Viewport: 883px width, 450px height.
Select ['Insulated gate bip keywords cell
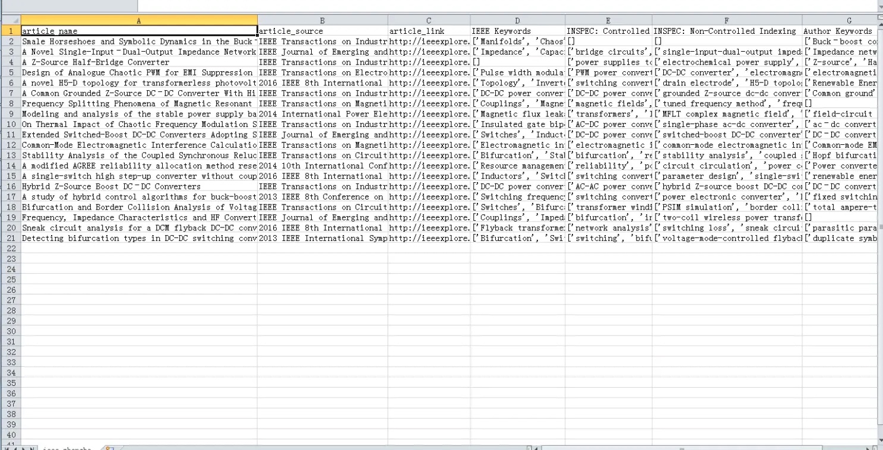point(518,124)
